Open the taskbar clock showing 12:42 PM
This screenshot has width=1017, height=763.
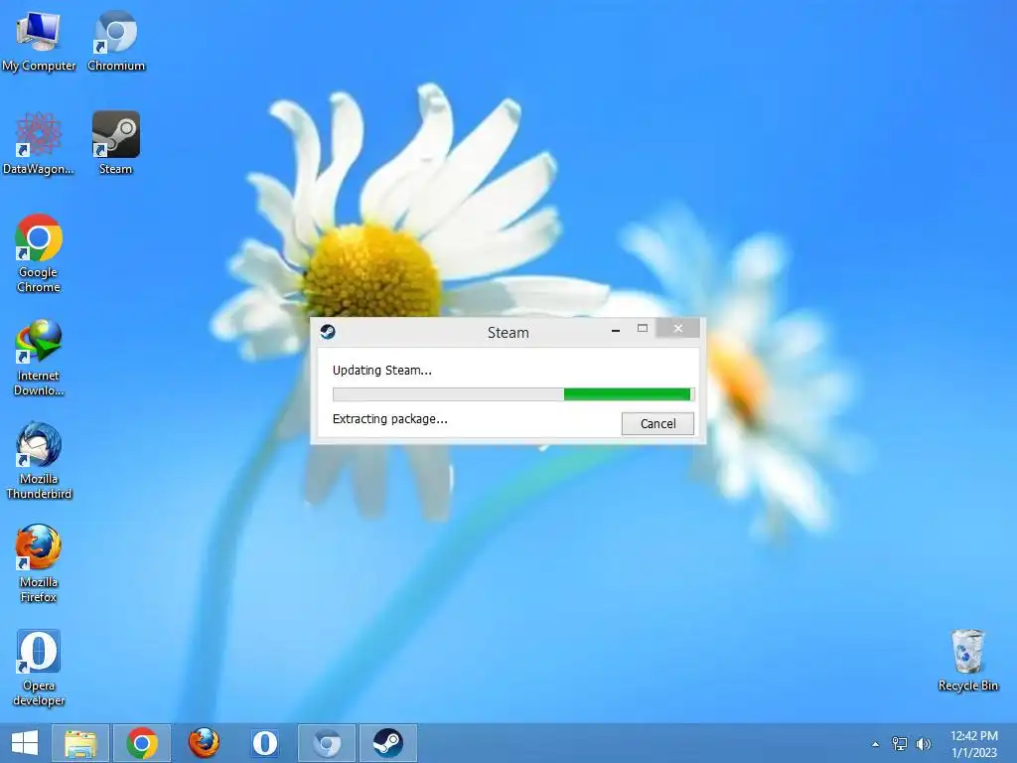pos(973,744)
